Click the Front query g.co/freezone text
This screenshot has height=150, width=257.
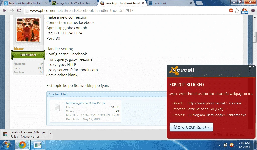(69, 59)
